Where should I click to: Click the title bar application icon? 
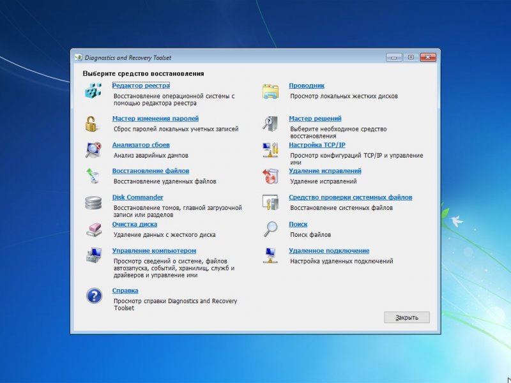pyautogui.click(x=78, y=57)
